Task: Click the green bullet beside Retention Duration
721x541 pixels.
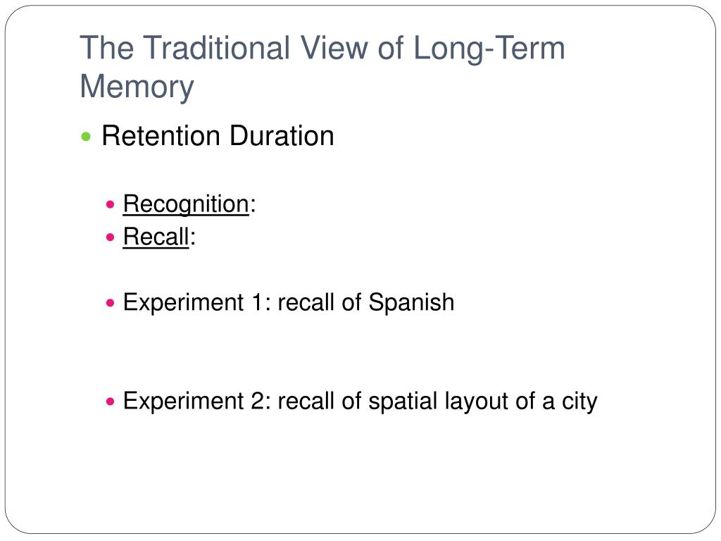Action: pyautogui.click(x=85, y=137)
